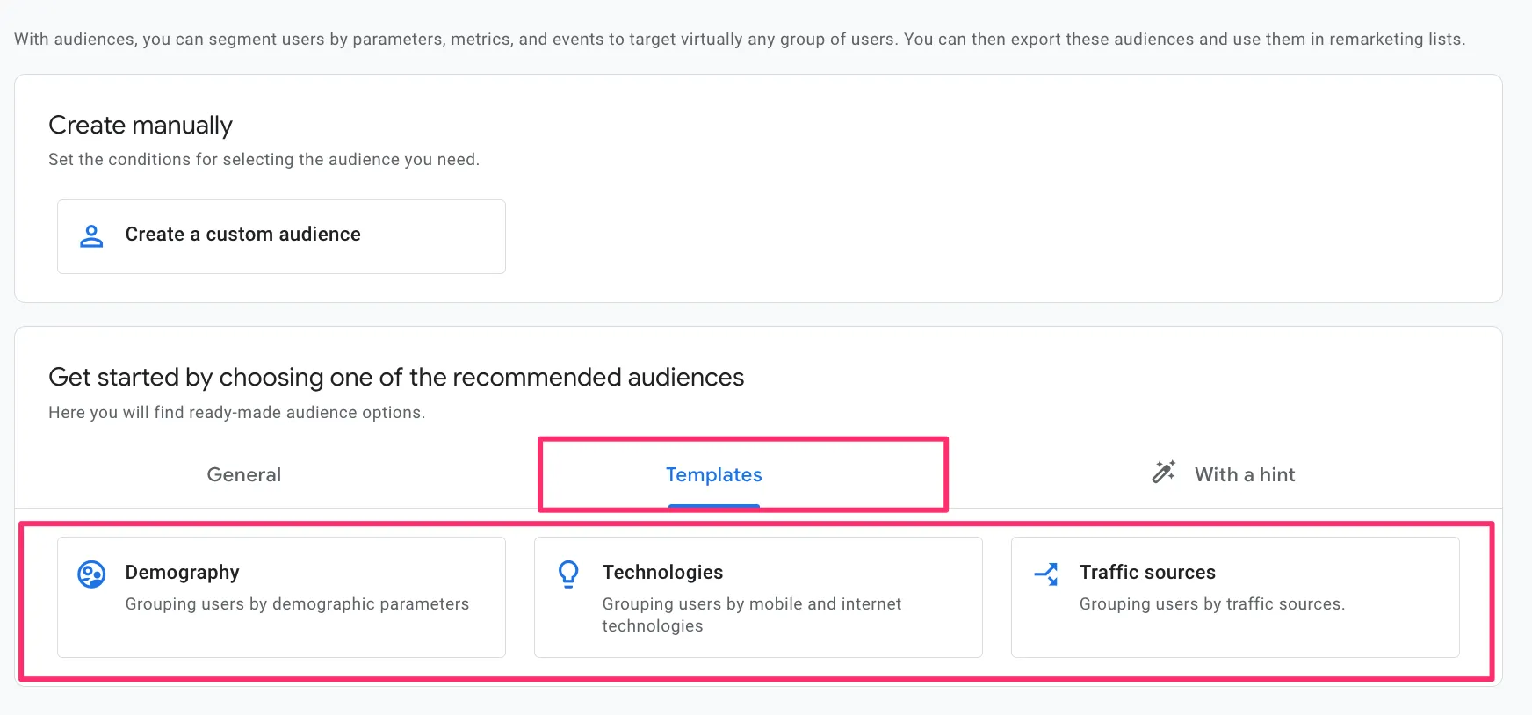Click 'Grouping users by mobile and internet technologies' text
The image size is (1532, 715).
pos(751,614)
